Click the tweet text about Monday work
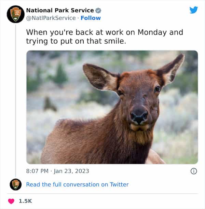Image resolution: width=205 pixels, height=209 pixels. tap(105, 37)
